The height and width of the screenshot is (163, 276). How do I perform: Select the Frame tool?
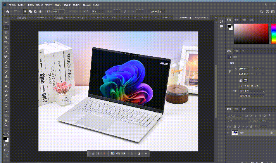6,47
